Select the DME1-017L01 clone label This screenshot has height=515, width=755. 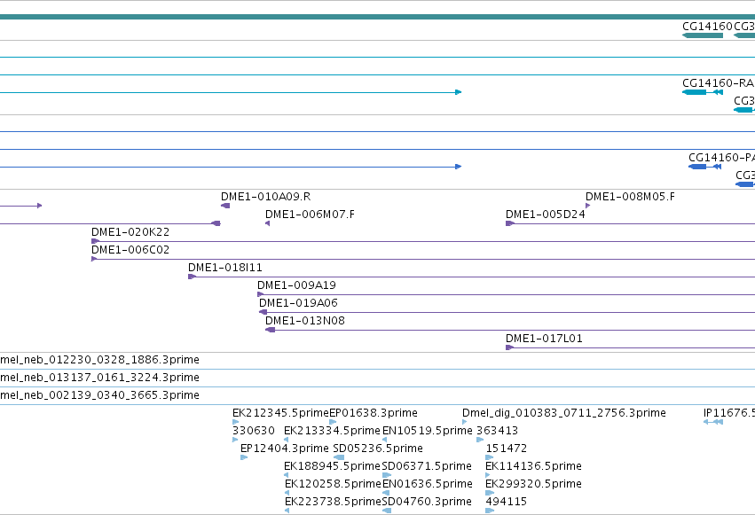544,339
